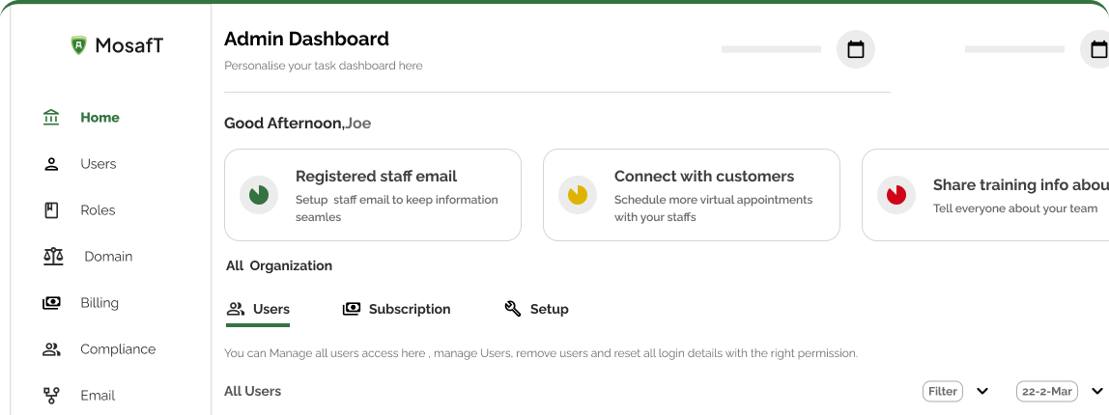Click the Email network icon in sidebar
Viewport: 1109px width, 415px height.
coord(51,396)
